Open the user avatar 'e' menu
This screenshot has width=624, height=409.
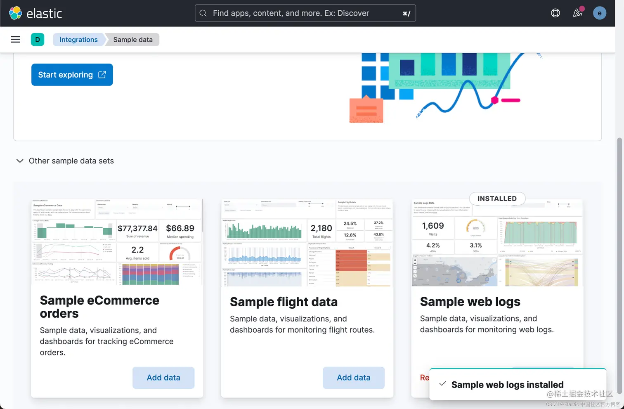[600, 13]
